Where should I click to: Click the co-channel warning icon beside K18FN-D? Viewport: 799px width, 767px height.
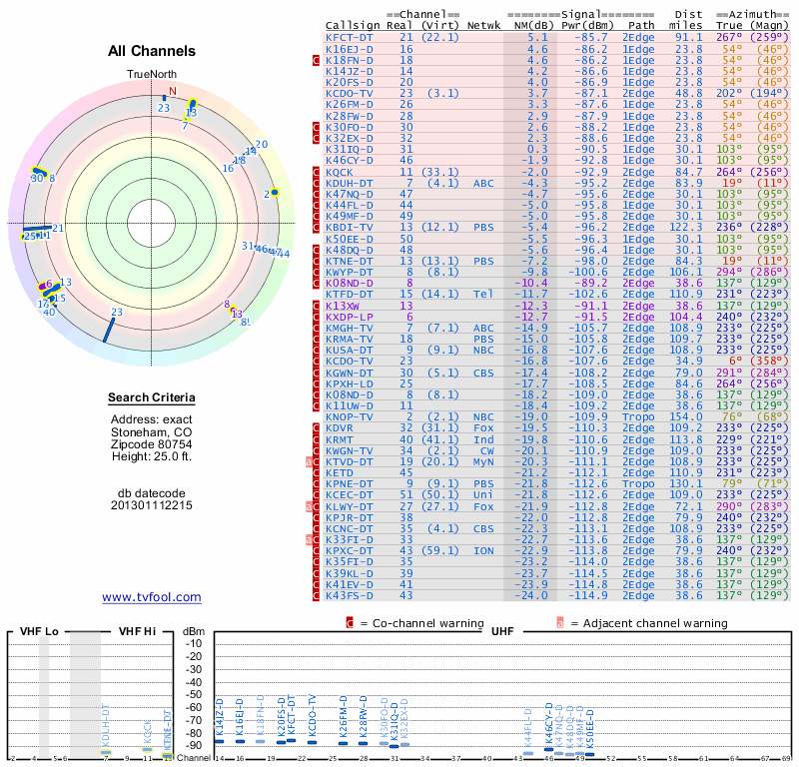pos(317,60)
